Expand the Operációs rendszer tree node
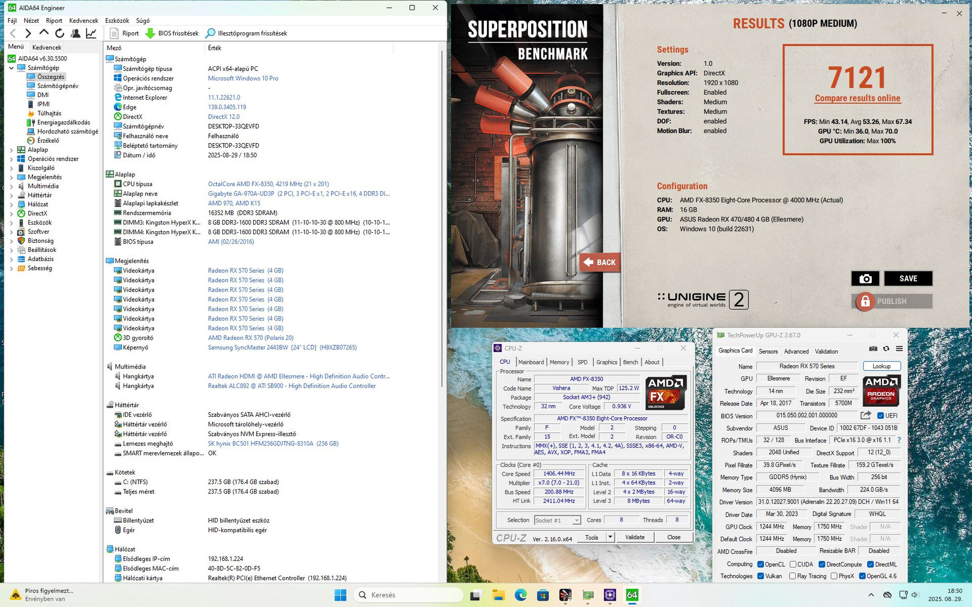Viewport: 972px width, 607px height. coord(12,159)
